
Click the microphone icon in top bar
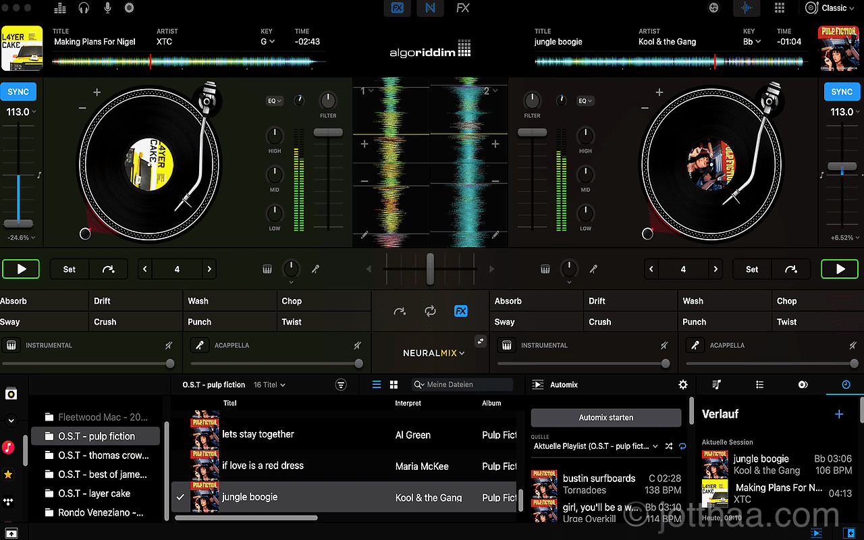(107, 8)
